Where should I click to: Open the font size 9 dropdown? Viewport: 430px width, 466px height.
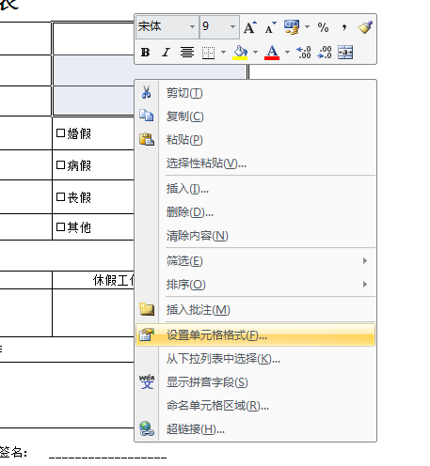[232, 26]
